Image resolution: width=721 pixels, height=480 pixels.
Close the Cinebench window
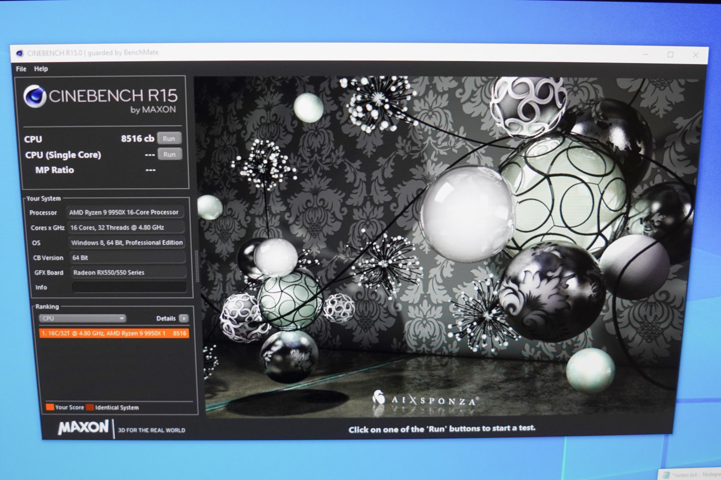[695, 55]
